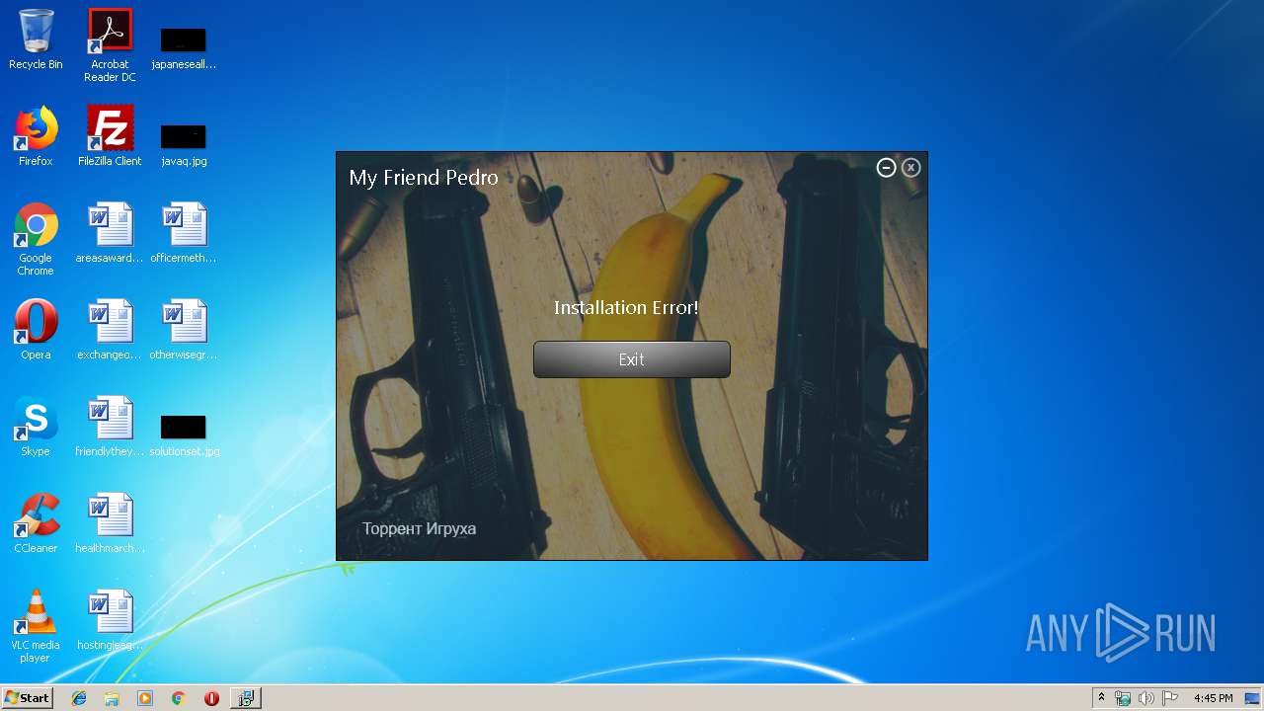Launch Acrobat Reader DC shortcut
Screen dimensions: 1264x711
tap(110, 45)
